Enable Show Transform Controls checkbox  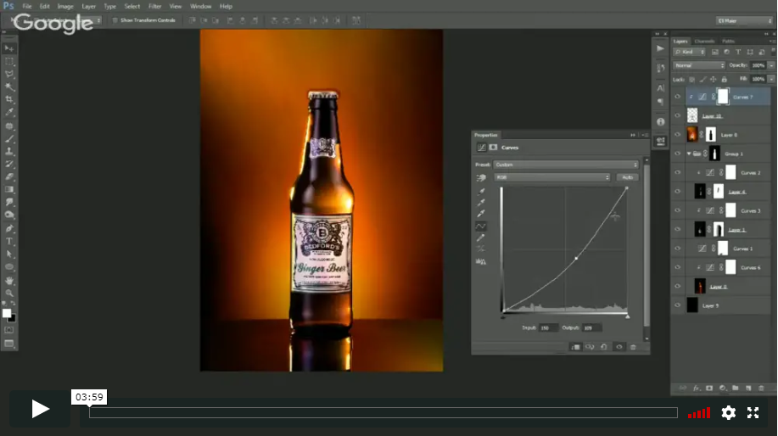click(x=115, y=20)
